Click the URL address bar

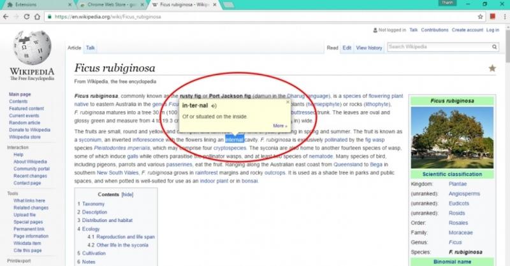pos(260,17)
